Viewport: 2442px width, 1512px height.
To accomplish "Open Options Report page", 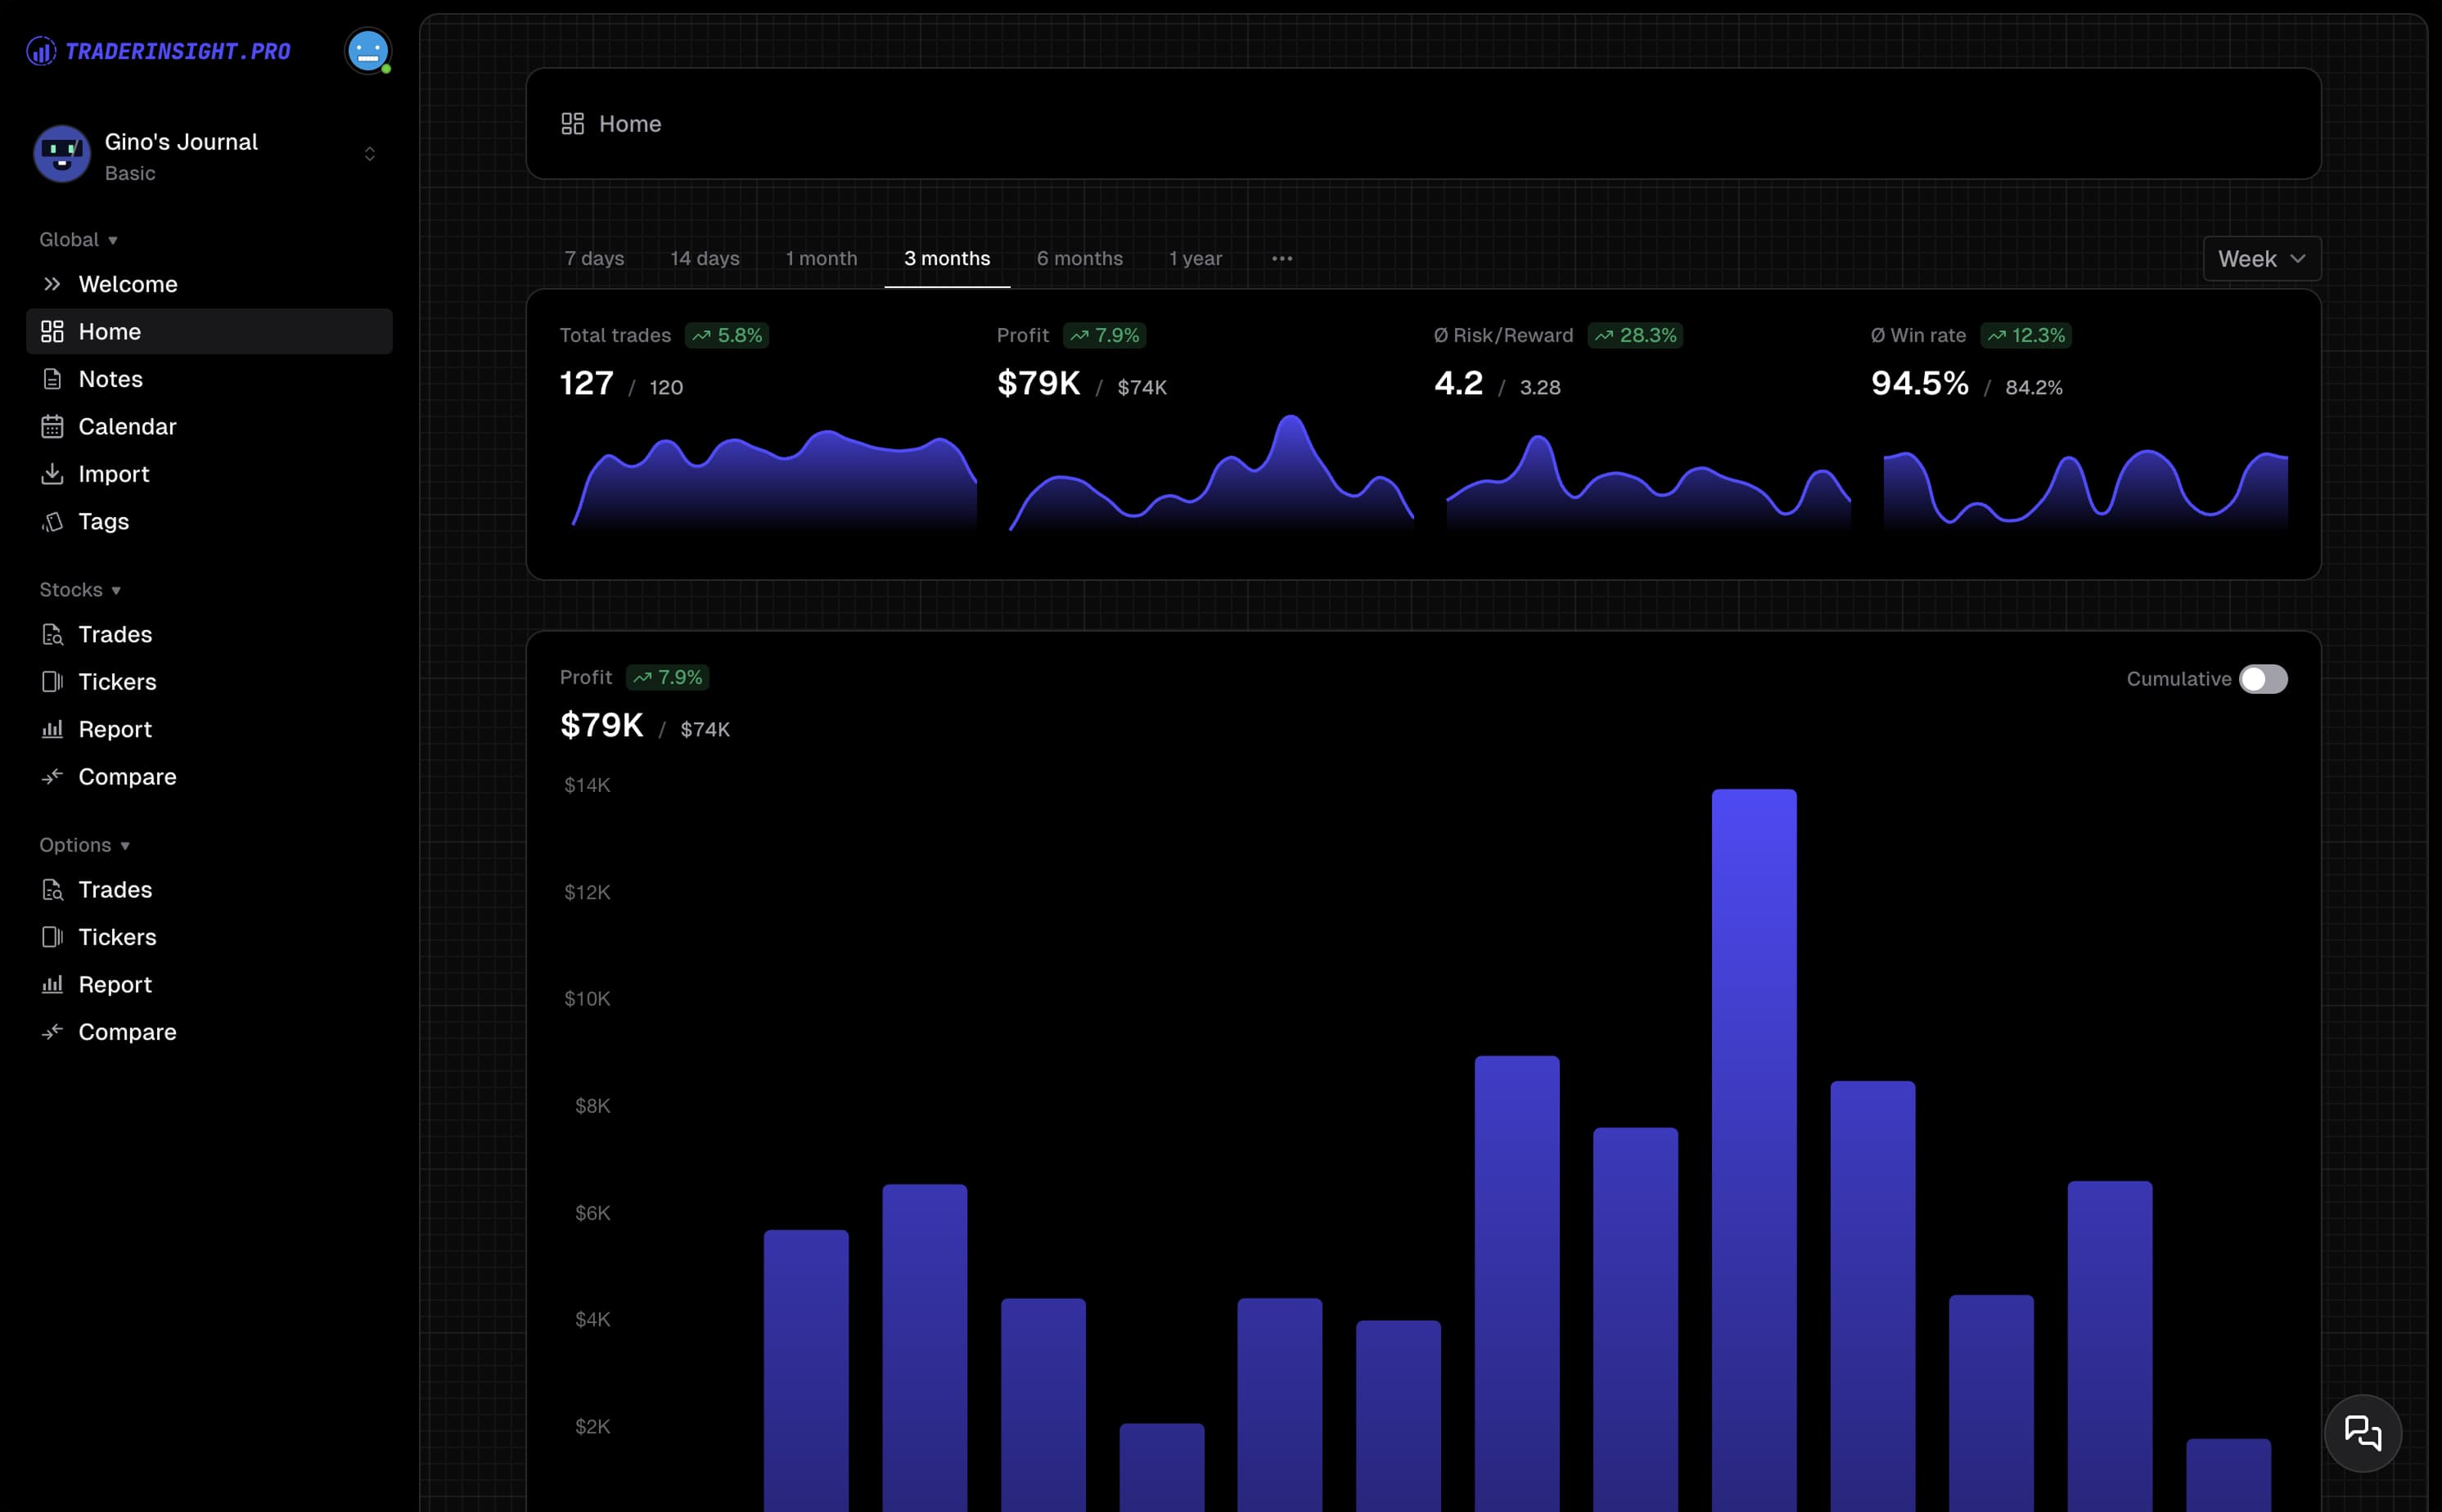I will coord(209,984).
